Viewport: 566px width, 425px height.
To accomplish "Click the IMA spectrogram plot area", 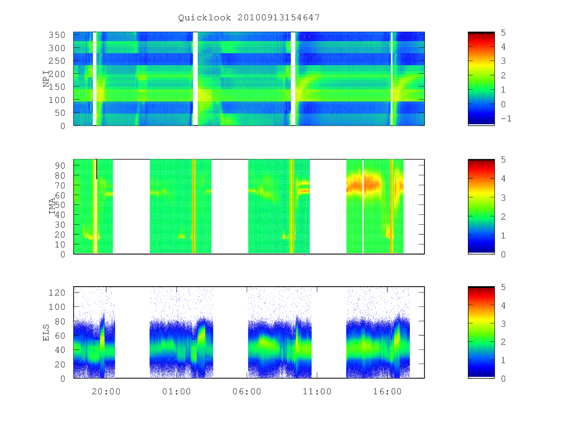I will coord(249,206).
